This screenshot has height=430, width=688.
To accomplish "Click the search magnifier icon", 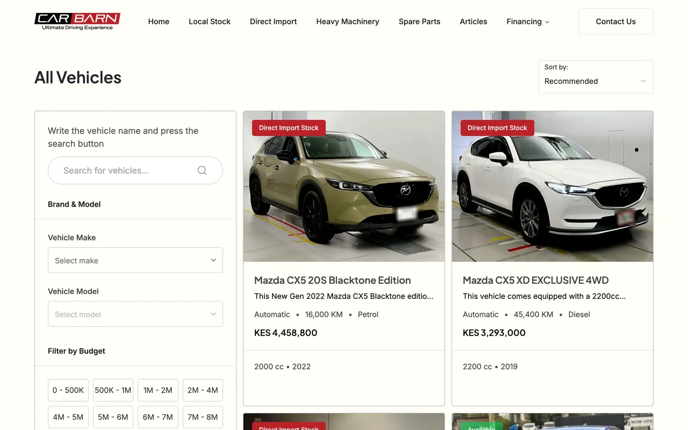I will coord(202,170).
